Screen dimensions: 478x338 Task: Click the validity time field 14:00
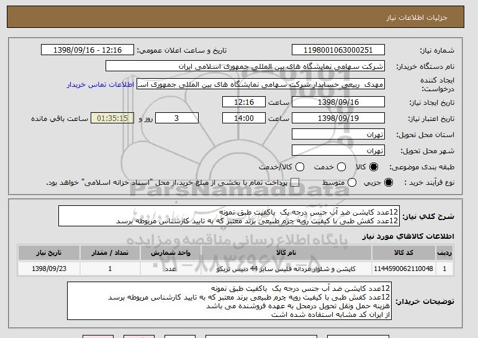tap(244, 118)
